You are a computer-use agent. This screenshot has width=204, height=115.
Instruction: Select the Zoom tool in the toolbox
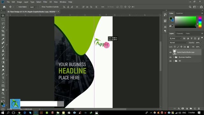[x=3, y=94]
